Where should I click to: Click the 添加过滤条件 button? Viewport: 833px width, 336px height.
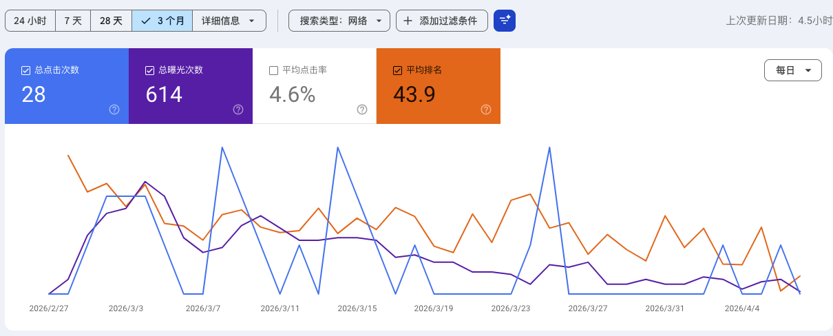click(x=442, y=21)
